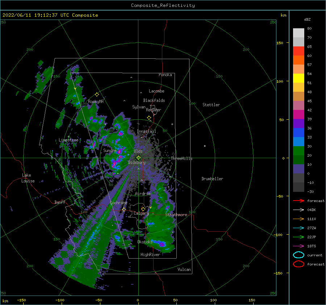Click the white plus marker east of ThreeHills

coord(205,146)
